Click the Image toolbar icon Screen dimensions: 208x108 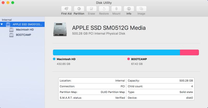141,9
